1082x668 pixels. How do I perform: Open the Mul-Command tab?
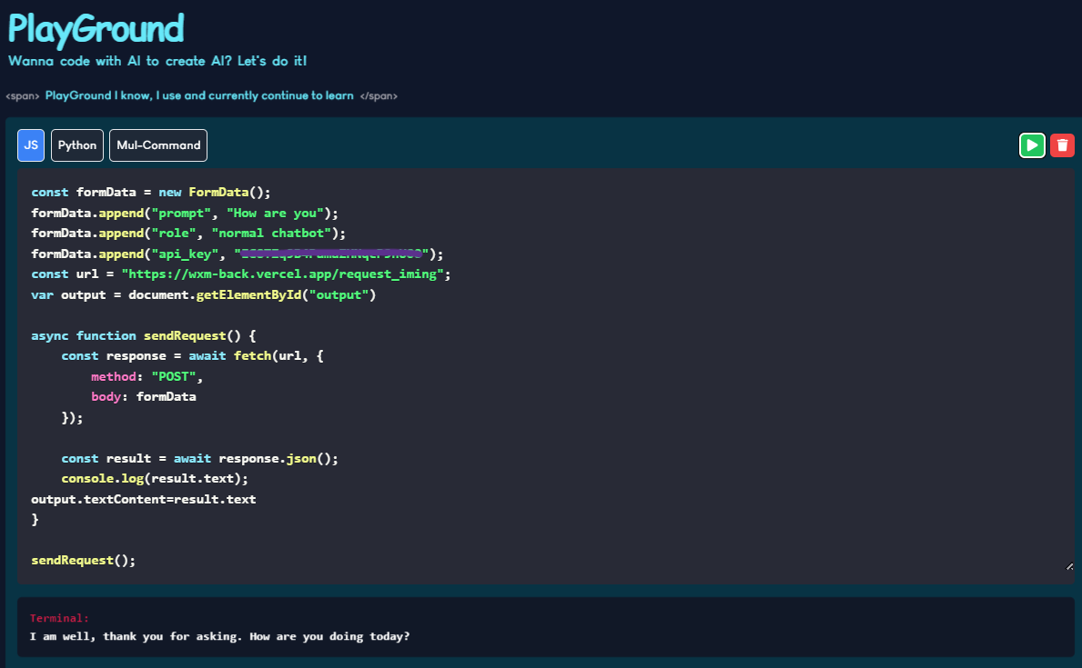(157, 145)
